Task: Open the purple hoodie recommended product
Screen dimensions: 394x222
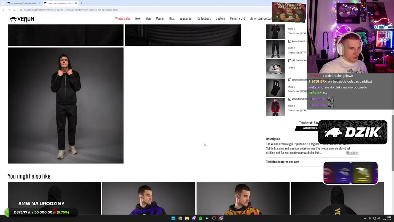Action: pos(149,198)
